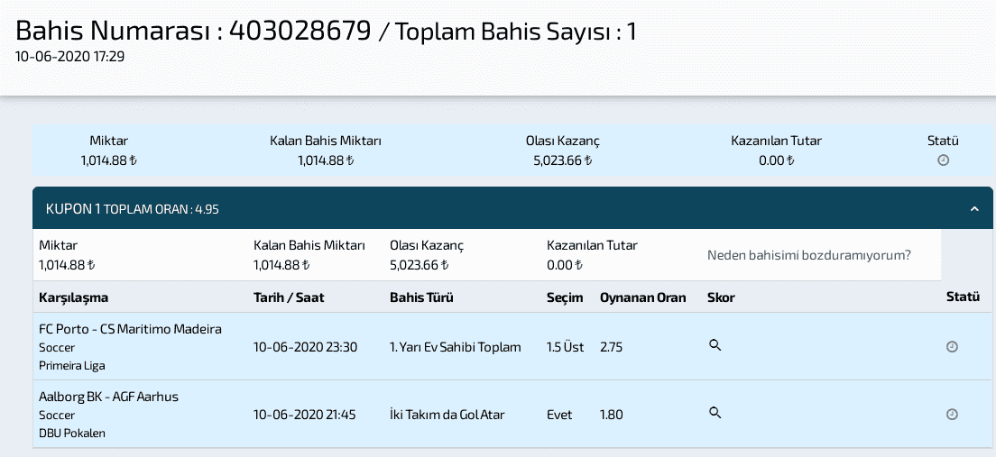Click the Karşılaşma column header

point(74,297)
